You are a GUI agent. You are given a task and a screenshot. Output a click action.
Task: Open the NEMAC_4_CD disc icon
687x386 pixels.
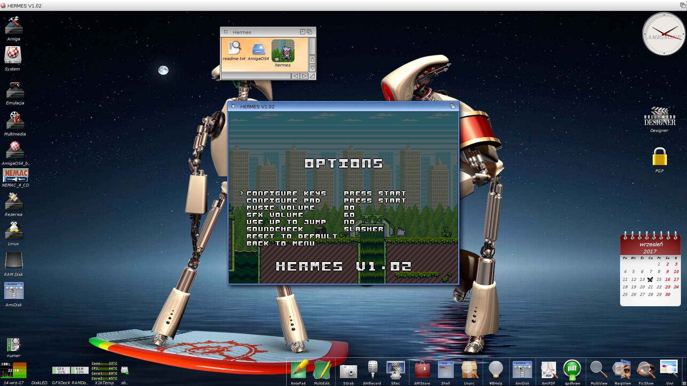(x=16, y=175)
